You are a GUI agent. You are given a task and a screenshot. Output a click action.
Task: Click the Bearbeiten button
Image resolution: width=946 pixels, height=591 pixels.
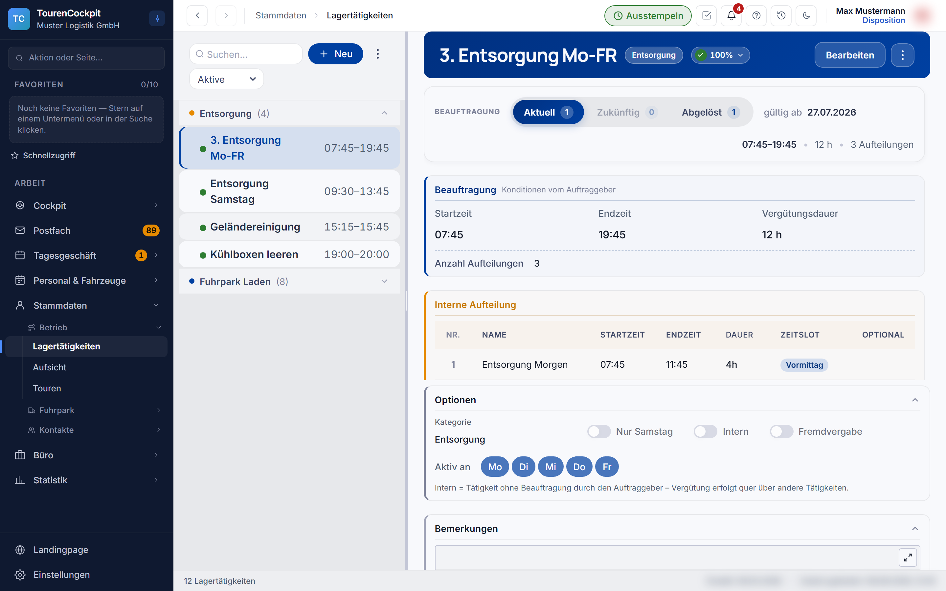tap(849, 55)
